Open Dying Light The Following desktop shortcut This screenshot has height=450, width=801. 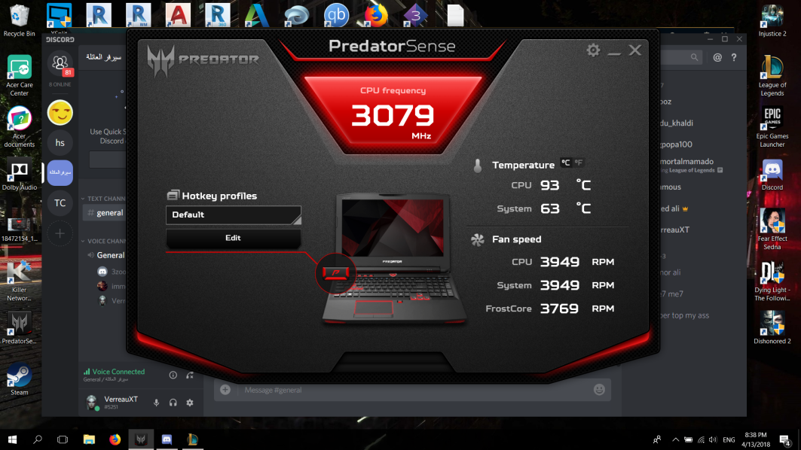click(772, 280)
